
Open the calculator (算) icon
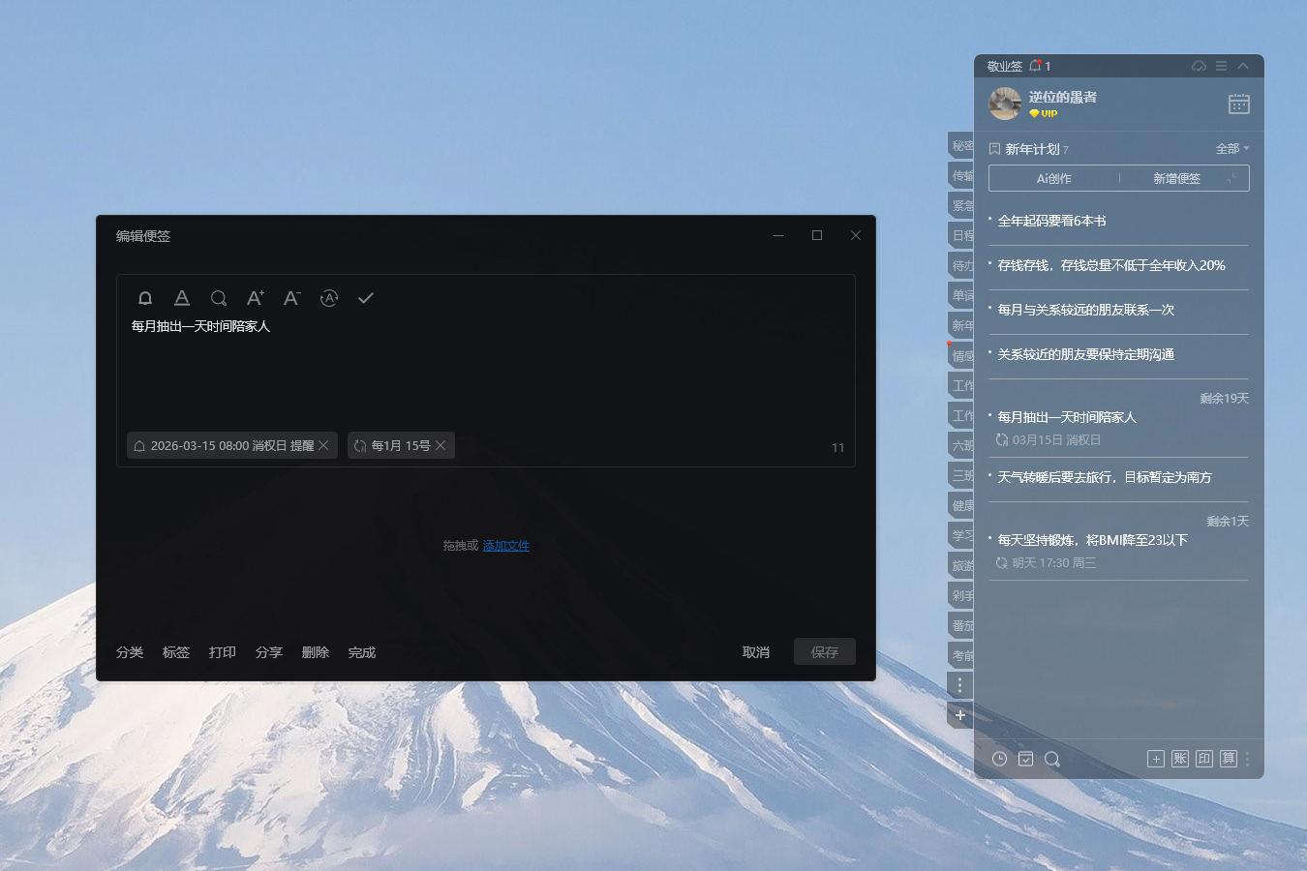coord(1228,759)
